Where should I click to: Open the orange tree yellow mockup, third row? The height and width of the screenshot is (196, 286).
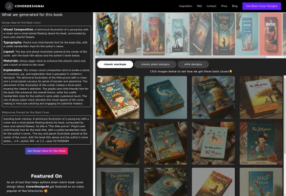pos(213,182)
